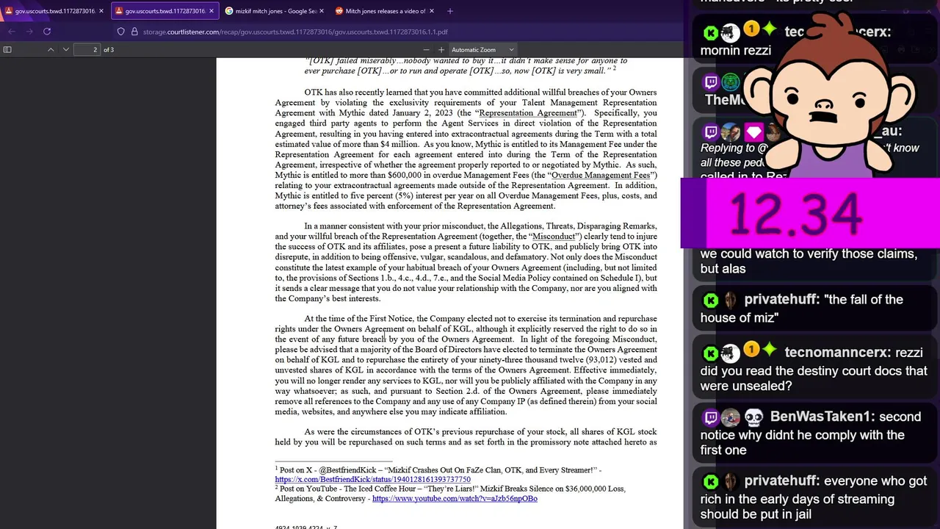
Task: Click the underlined Misconduct term
Action: pos(553,237)
